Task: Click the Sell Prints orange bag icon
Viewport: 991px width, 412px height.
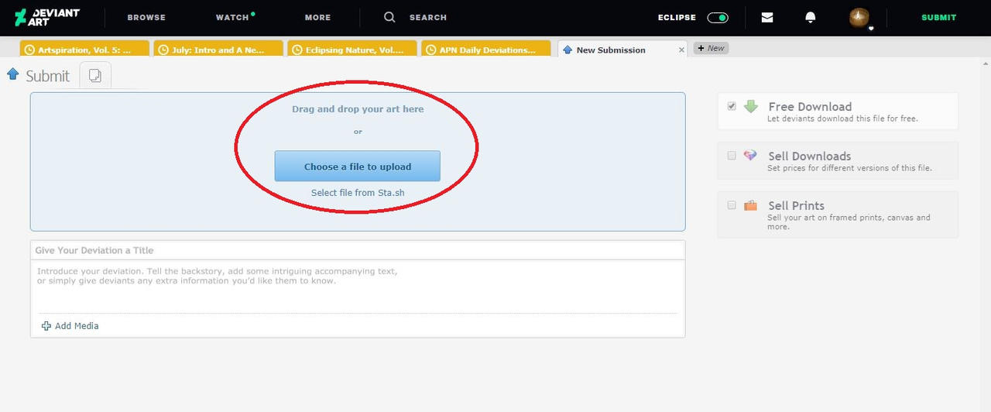Action: [750, 205]
